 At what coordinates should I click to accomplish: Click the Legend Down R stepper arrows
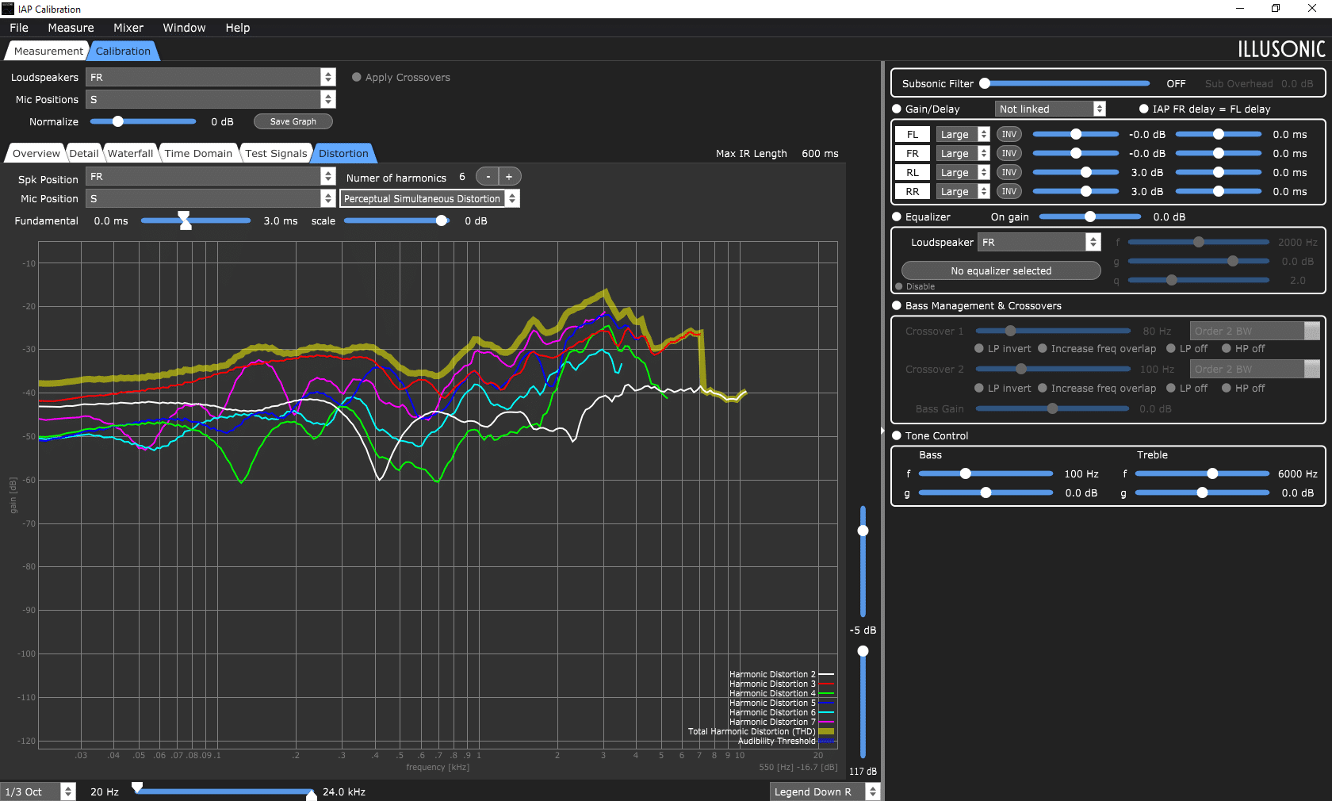[x=873, y=791]
